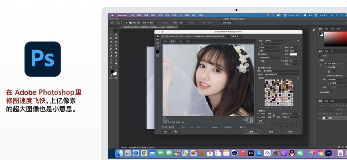Image resolution: width=347 pixels, height=160 pixels.
Task: Open the Style dropdown in options bar
Action: click(x=184, y=23)
